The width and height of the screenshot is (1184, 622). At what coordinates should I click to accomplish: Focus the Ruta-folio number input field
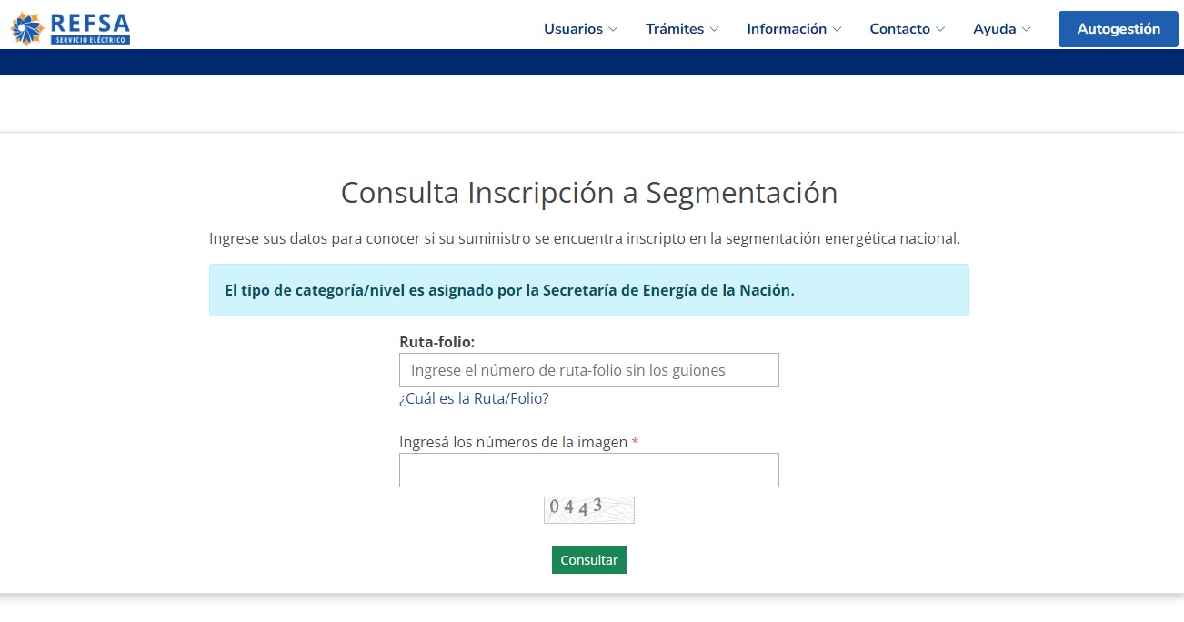click(x=588, y=370)
